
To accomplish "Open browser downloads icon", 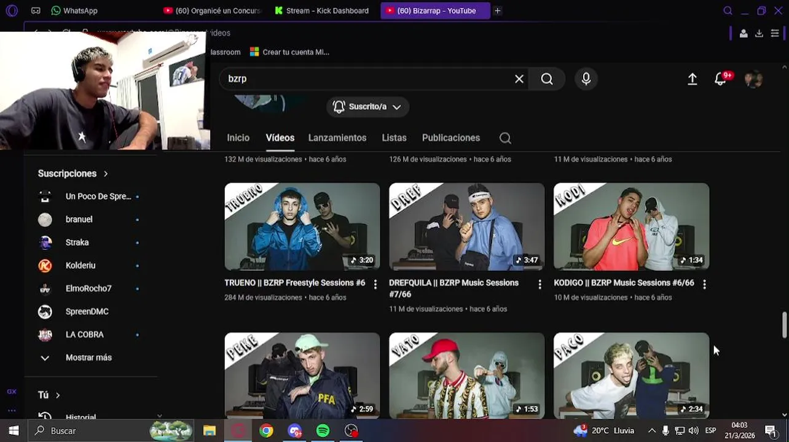I will pos(759,33).
